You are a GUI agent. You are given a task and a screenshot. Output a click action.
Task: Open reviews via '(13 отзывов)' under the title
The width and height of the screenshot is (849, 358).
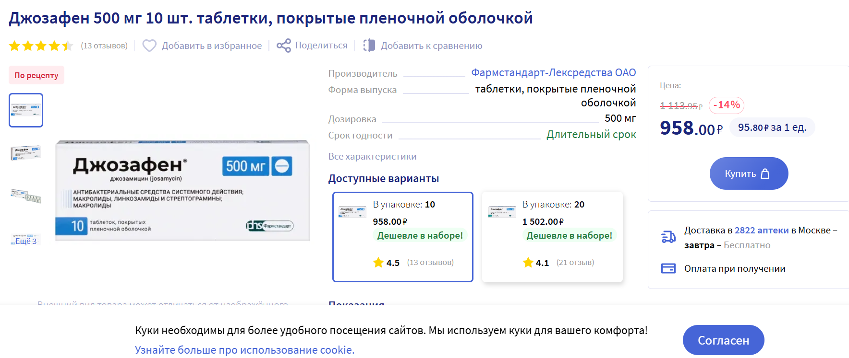pyautogui.click(x=104, y=46)
